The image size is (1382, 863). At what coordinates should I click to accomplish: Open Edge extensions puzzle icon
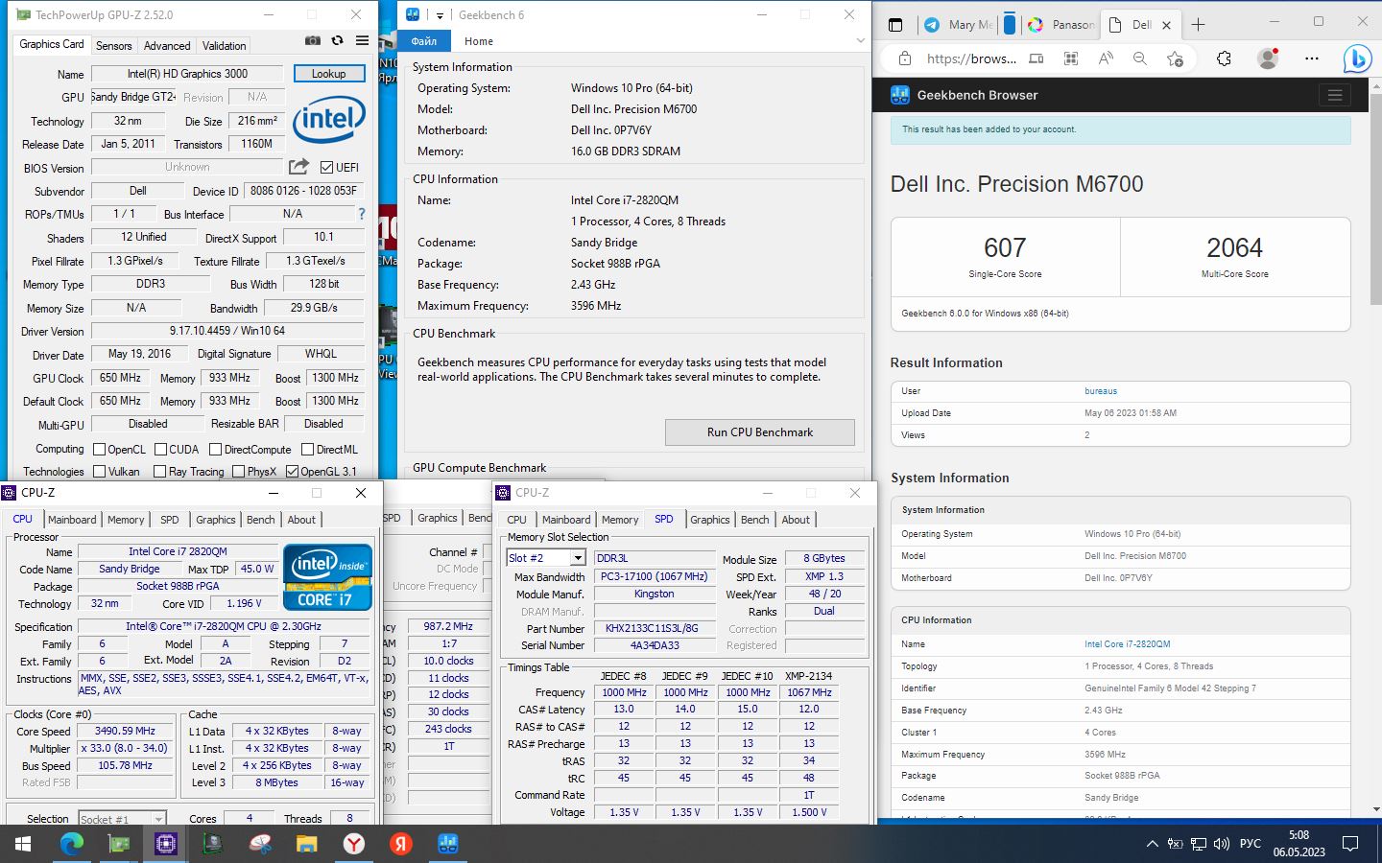coord(1224,58)
